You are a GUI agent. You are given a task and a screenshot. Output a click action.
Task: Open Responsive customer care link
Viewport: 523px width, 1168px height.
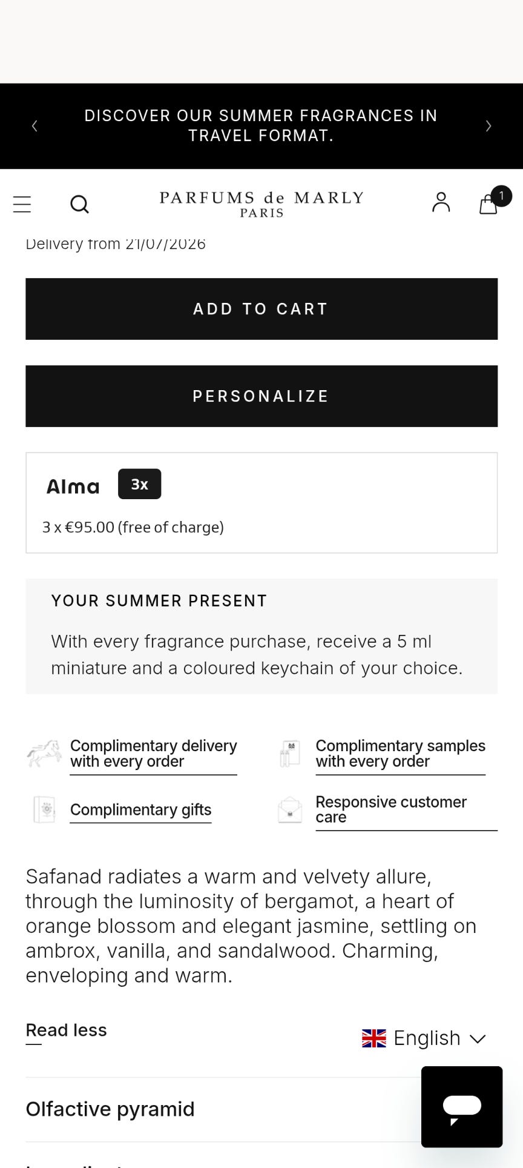(x=391, y=809)
